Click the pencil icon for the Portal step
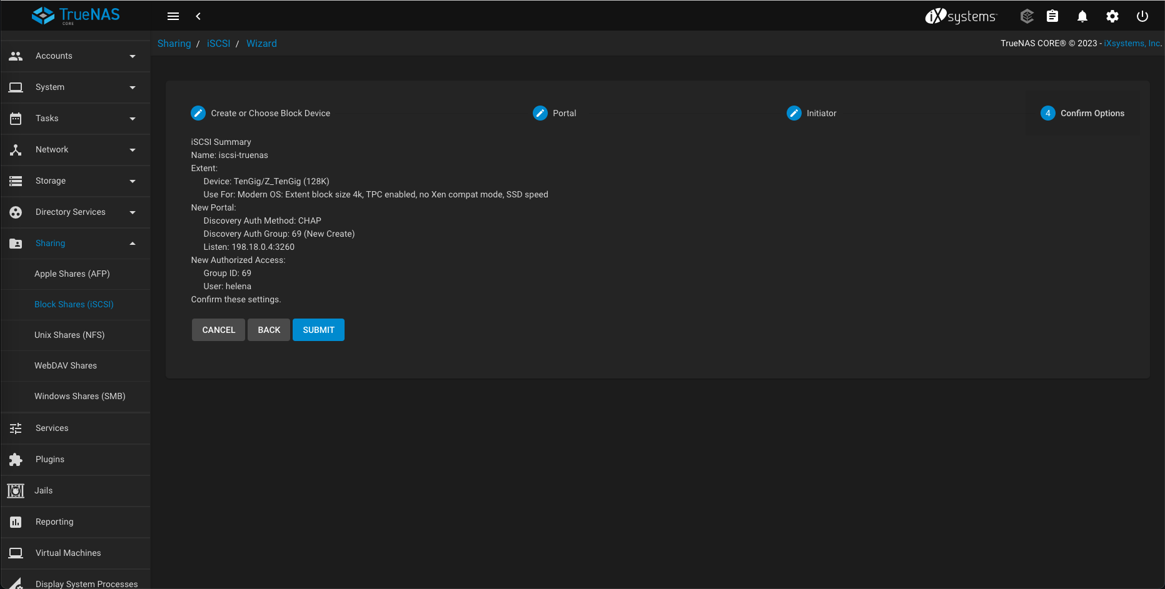Screen dimensions: 1165x589 pos(540,113)
